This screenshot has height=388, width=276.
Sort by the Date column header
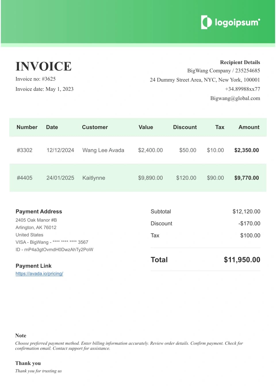click(x=52, y=127)
